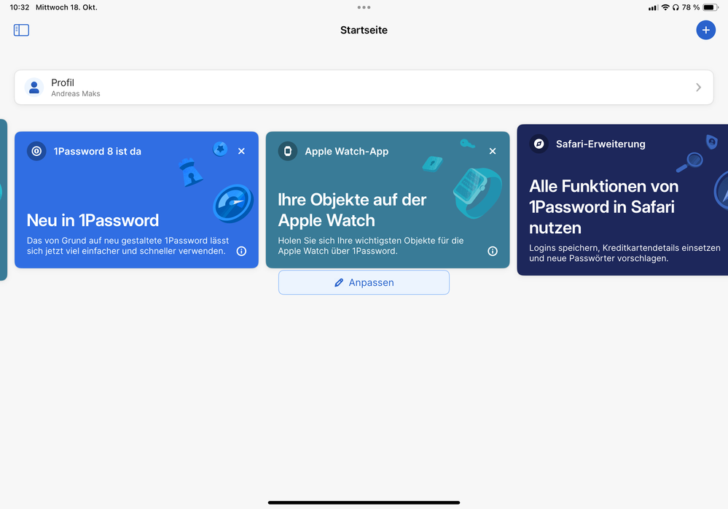Show info on the Apple Watch card
This screenshot has width=728, height=509.
pyautogui.click(x=493, y=251)
